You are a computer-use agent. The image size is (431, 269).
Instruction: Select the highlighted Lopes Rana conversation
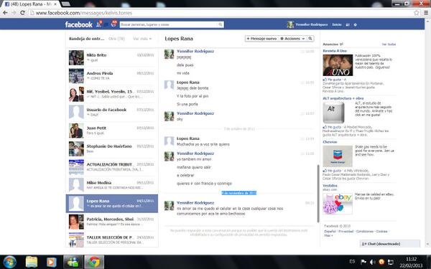112,204
